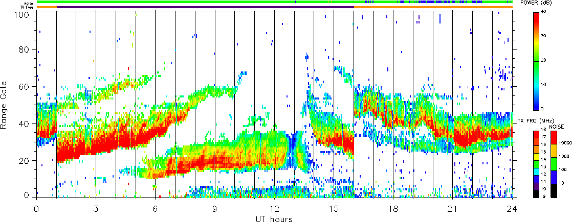Click the x-axis tick label "15"
The height and width of the screenshot is (222, 572).
pos(334,209)
